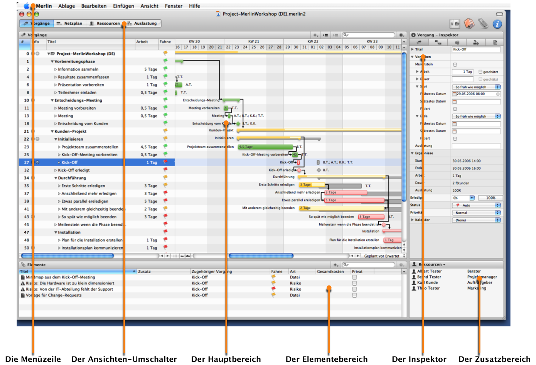
Task: Select the inspector cost tab icon
Action: 457,42
